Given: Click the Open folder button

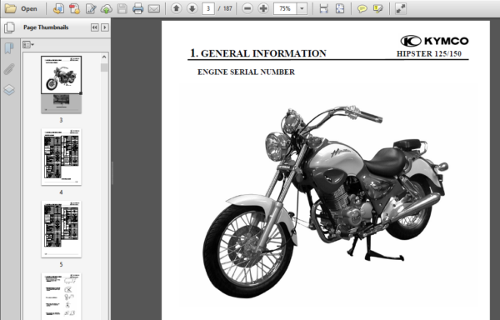Looking at the screenshot, I should [21, 8].
